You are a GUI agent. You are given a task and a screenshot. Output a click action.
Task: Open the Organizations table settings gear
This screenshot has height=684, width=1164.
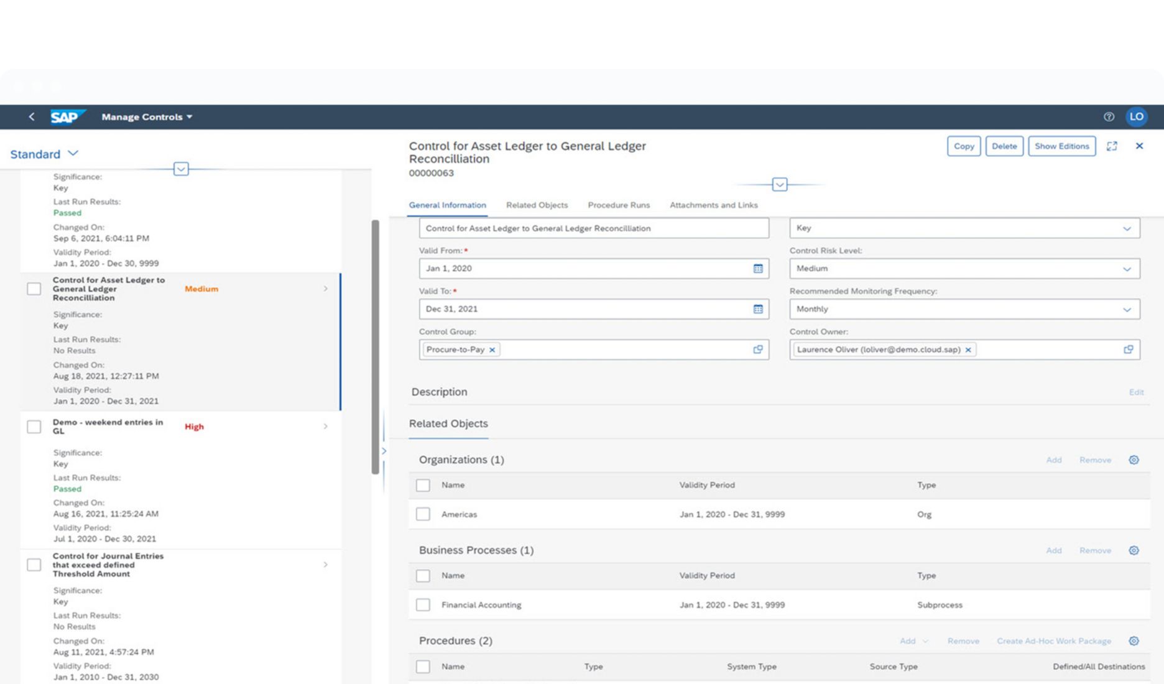click(x=1134, y=460)
